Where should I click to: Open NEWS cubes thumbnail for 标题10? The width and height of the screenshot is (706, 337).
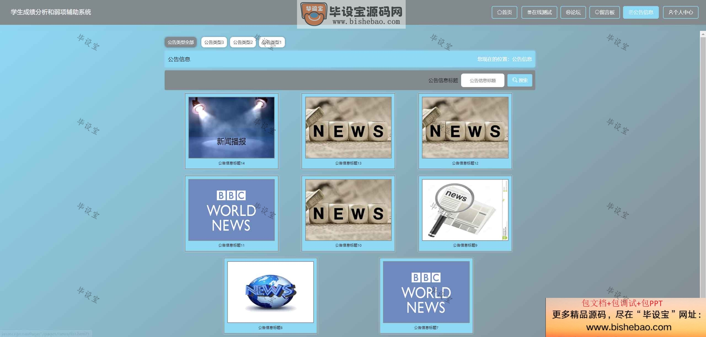click(x=348, y=210)
